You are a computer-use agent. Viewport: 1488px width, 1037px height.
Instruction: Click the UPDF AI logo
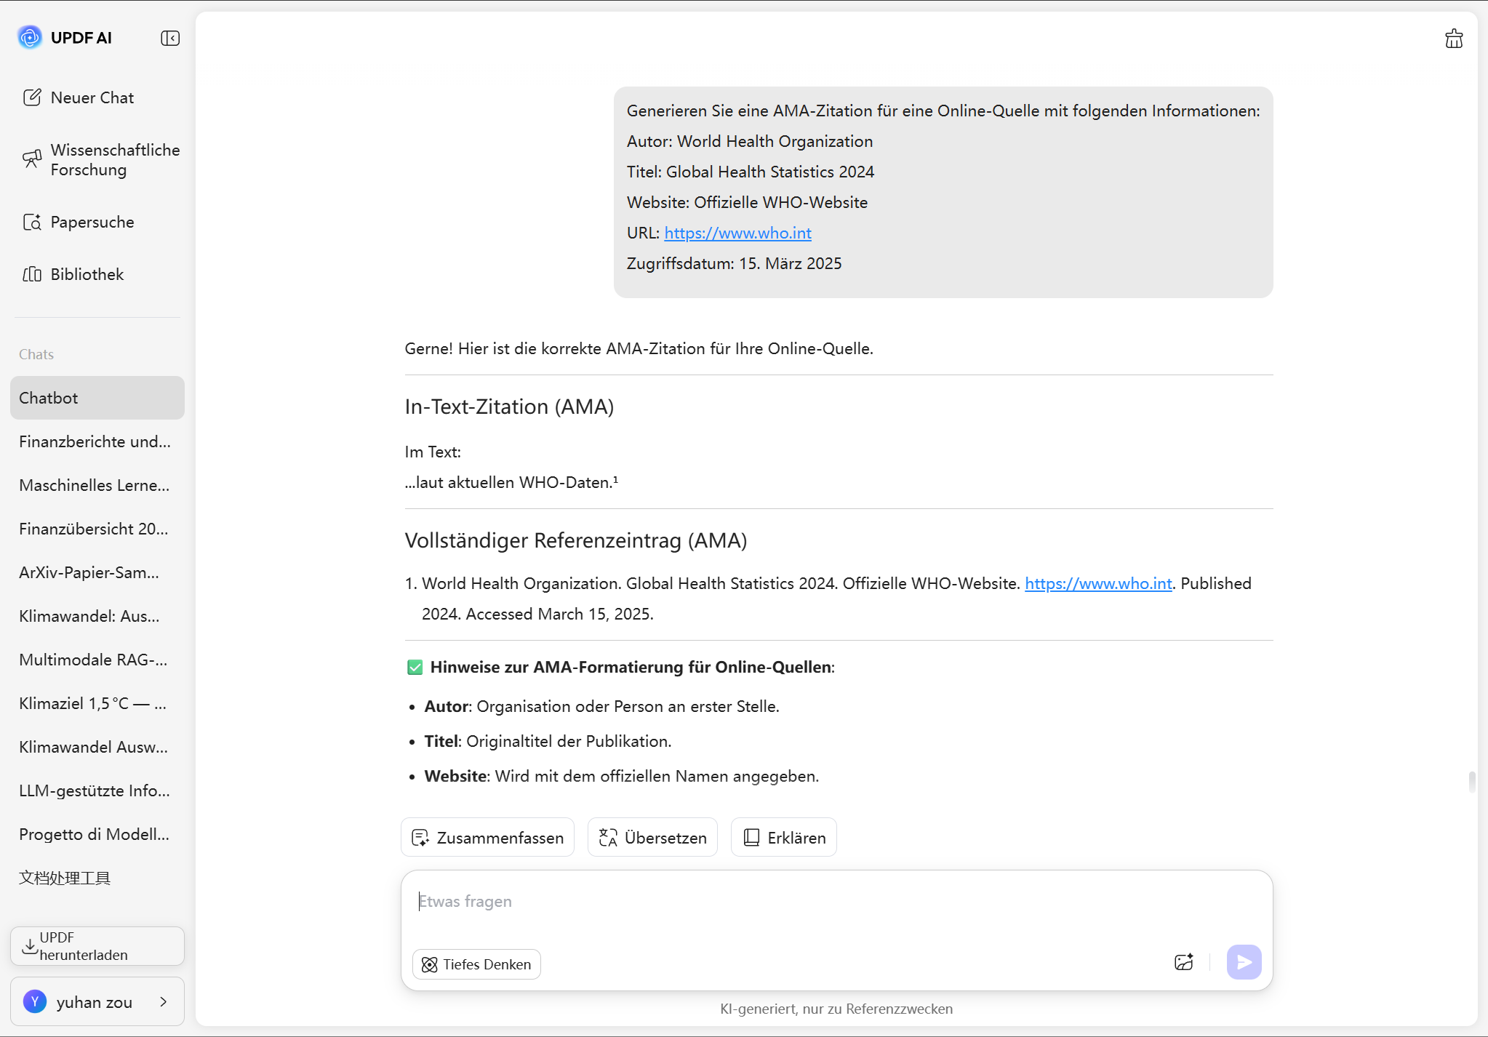pyautogui.click(x=30, y=37)
